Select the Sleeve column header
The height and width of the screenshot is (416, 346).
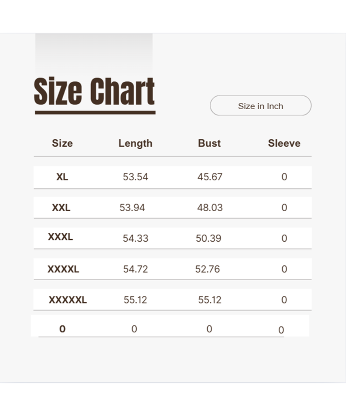[x=284, y=143]
